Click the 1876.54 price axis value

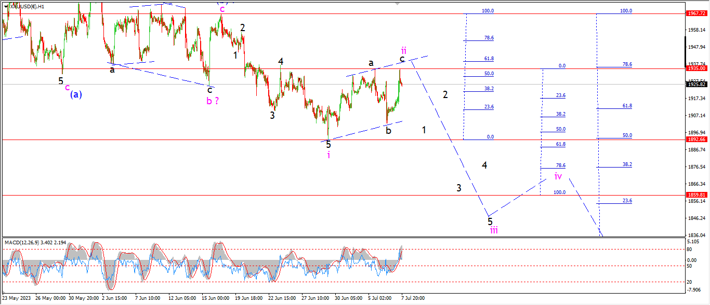695,167
